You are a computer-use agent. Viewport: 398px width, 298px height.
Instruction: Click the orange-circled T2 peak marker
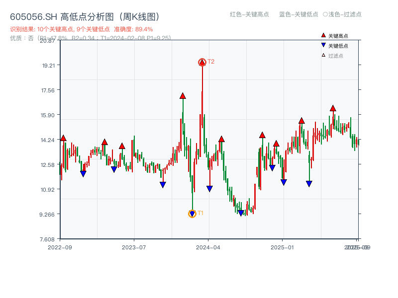click(x=202, y=62)
